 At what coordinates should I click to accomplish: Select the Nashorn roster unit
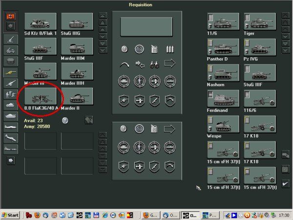click(223, 72)
